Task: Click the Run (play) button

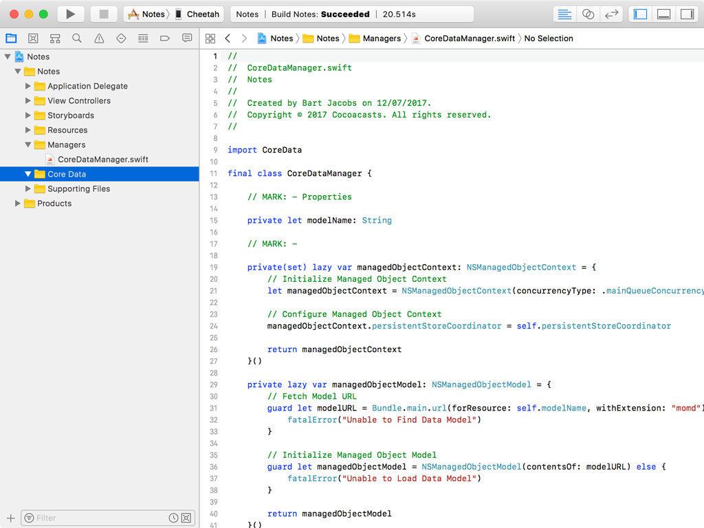Action: click(x=70, y=14)
